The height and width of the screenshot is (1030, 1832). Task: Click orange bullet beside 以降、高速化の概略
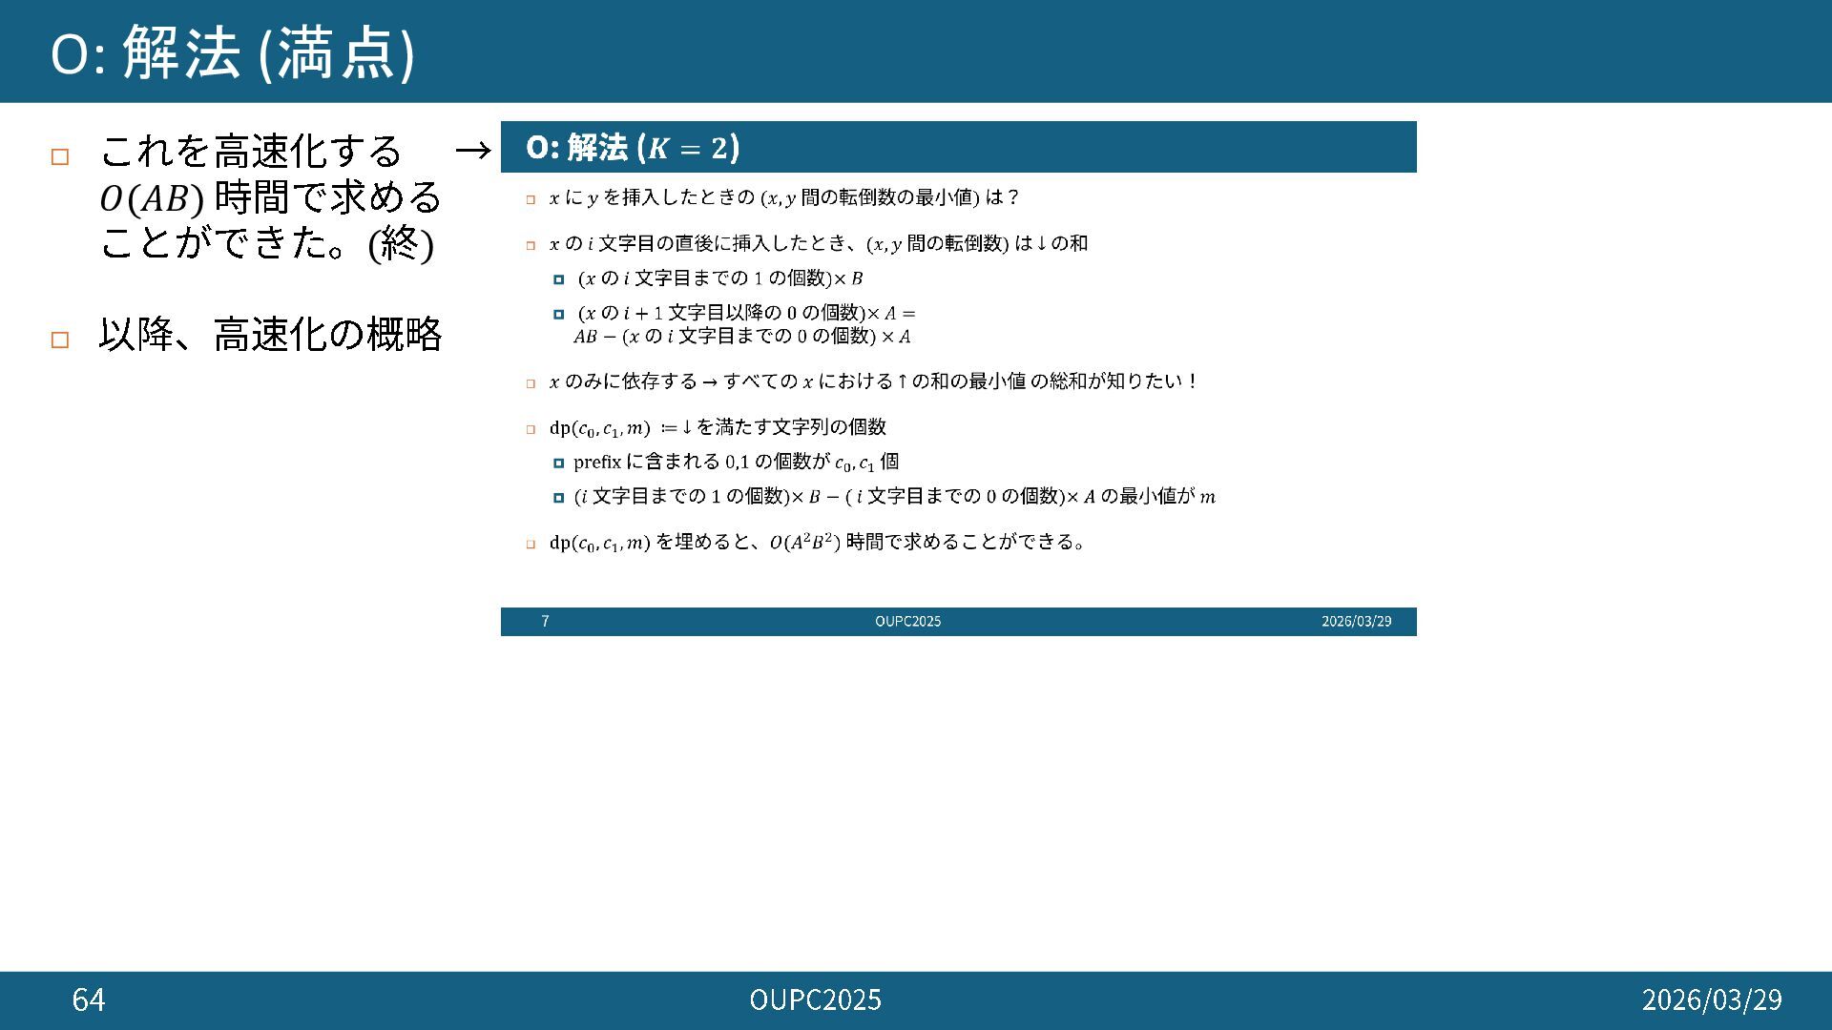click(60, 340)
